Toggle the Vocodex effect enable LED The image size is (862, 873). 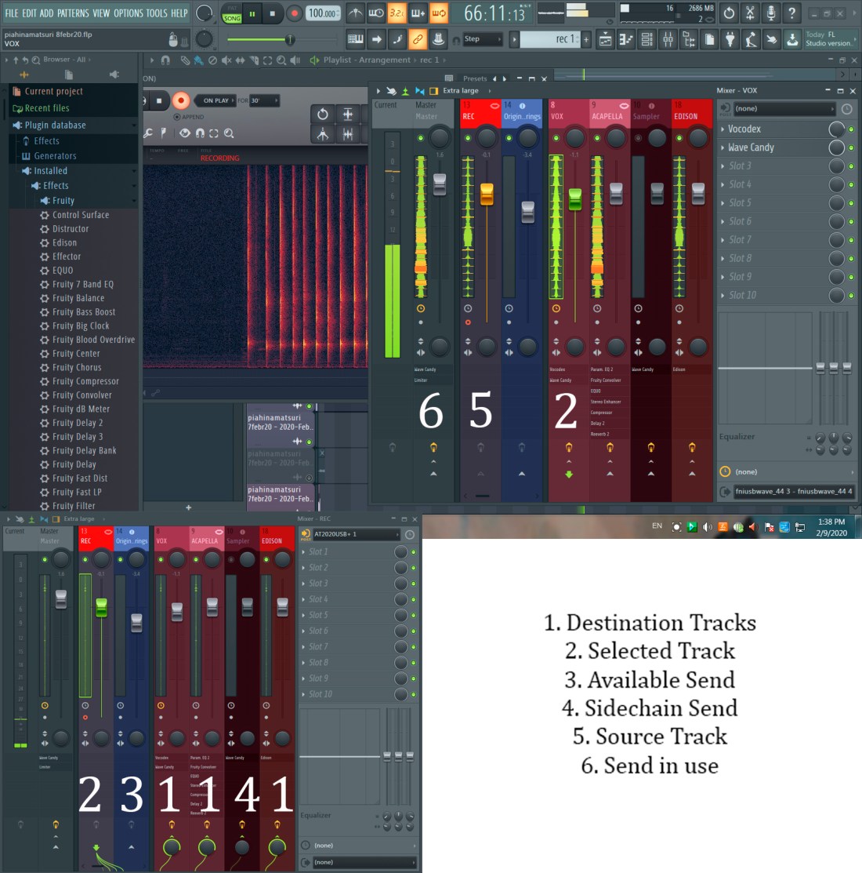pyautogui.click(x=851, y=129)
